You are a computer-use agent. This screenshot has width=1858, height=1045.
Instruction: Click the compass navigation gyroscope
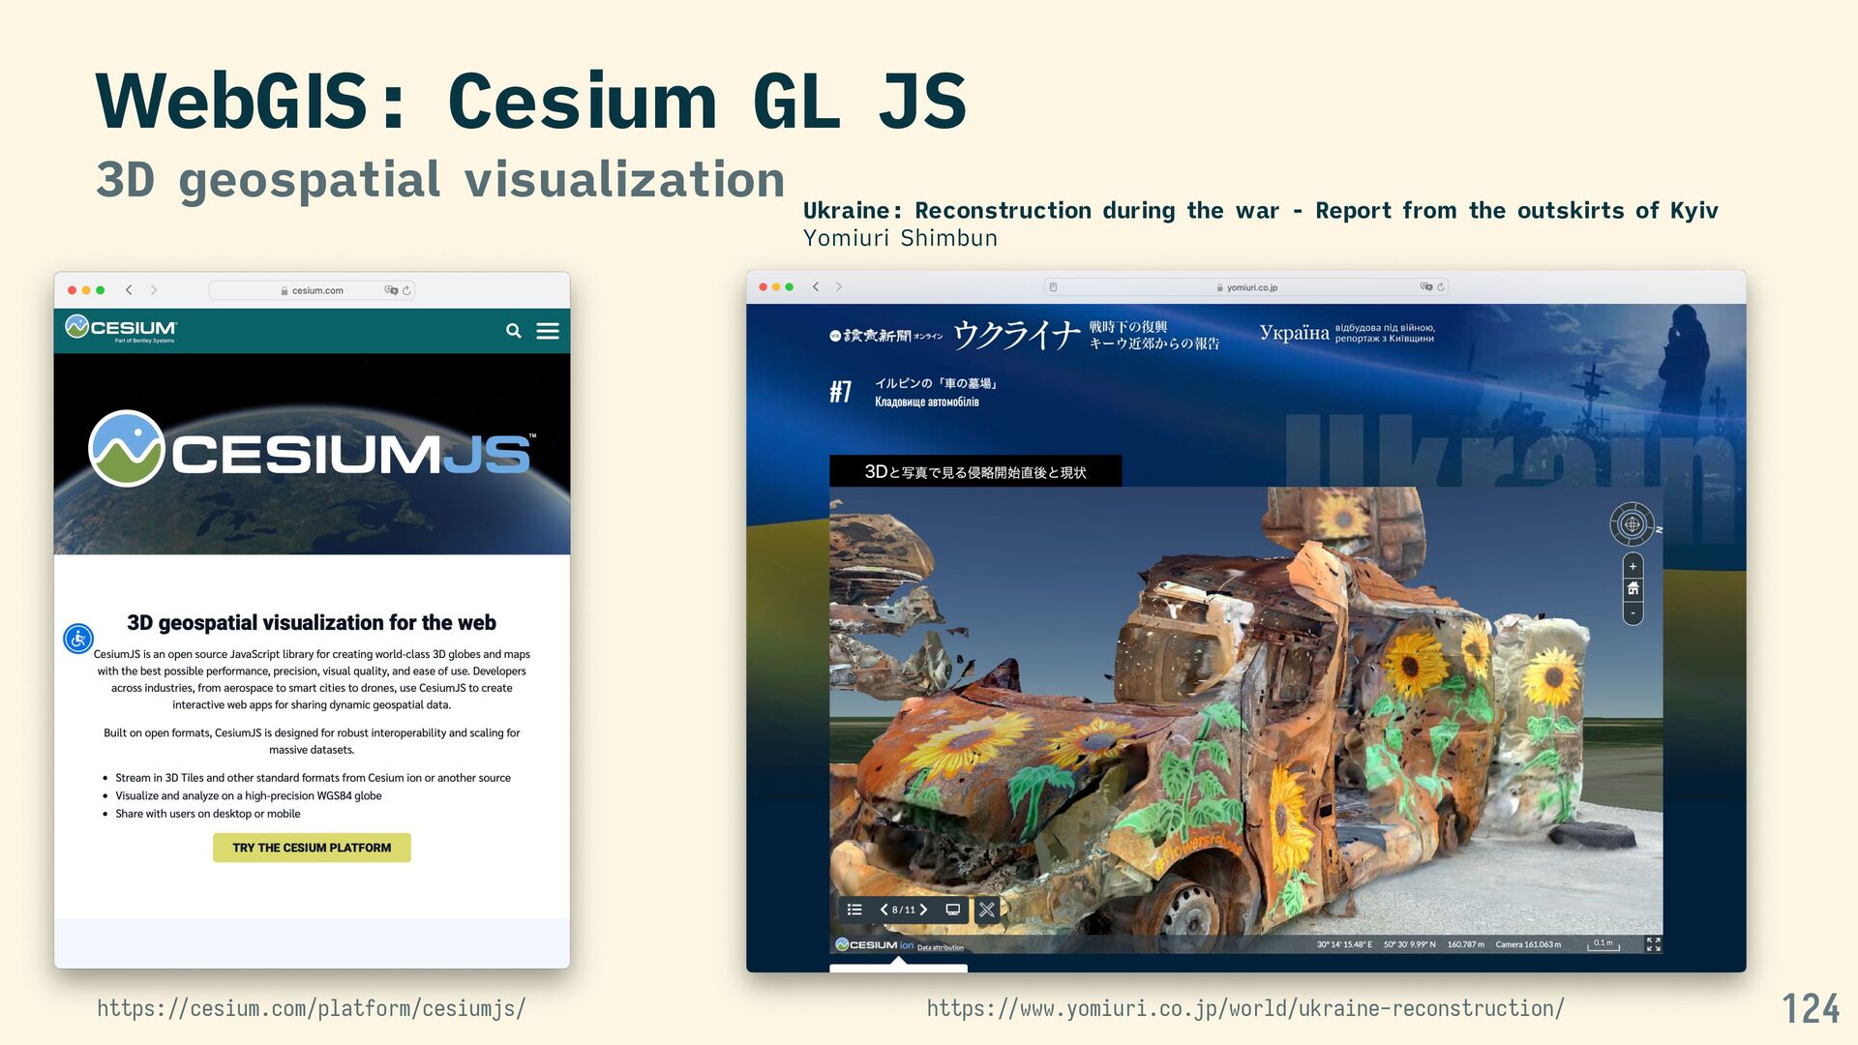click(x=1632, y=524)
